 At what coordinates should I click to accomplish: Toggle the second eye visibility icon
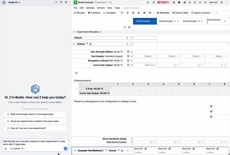(x=211, y=111)
